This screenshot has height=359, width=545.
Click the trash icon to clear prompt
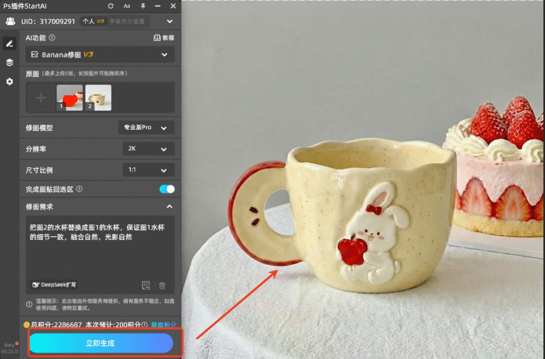[x=162, y=286]
